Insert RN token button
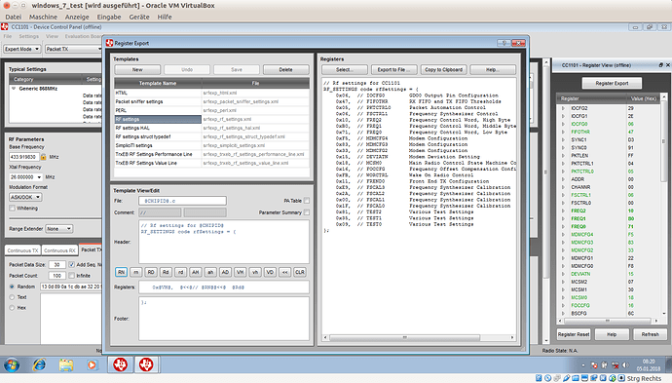 pyautogui.click(x=122, y=272)
